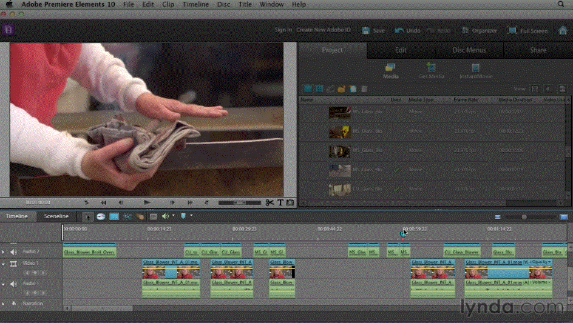This screenshot has height=323, width=573.
Task: Open the Disc Menus tab
Action: (469, 50)
